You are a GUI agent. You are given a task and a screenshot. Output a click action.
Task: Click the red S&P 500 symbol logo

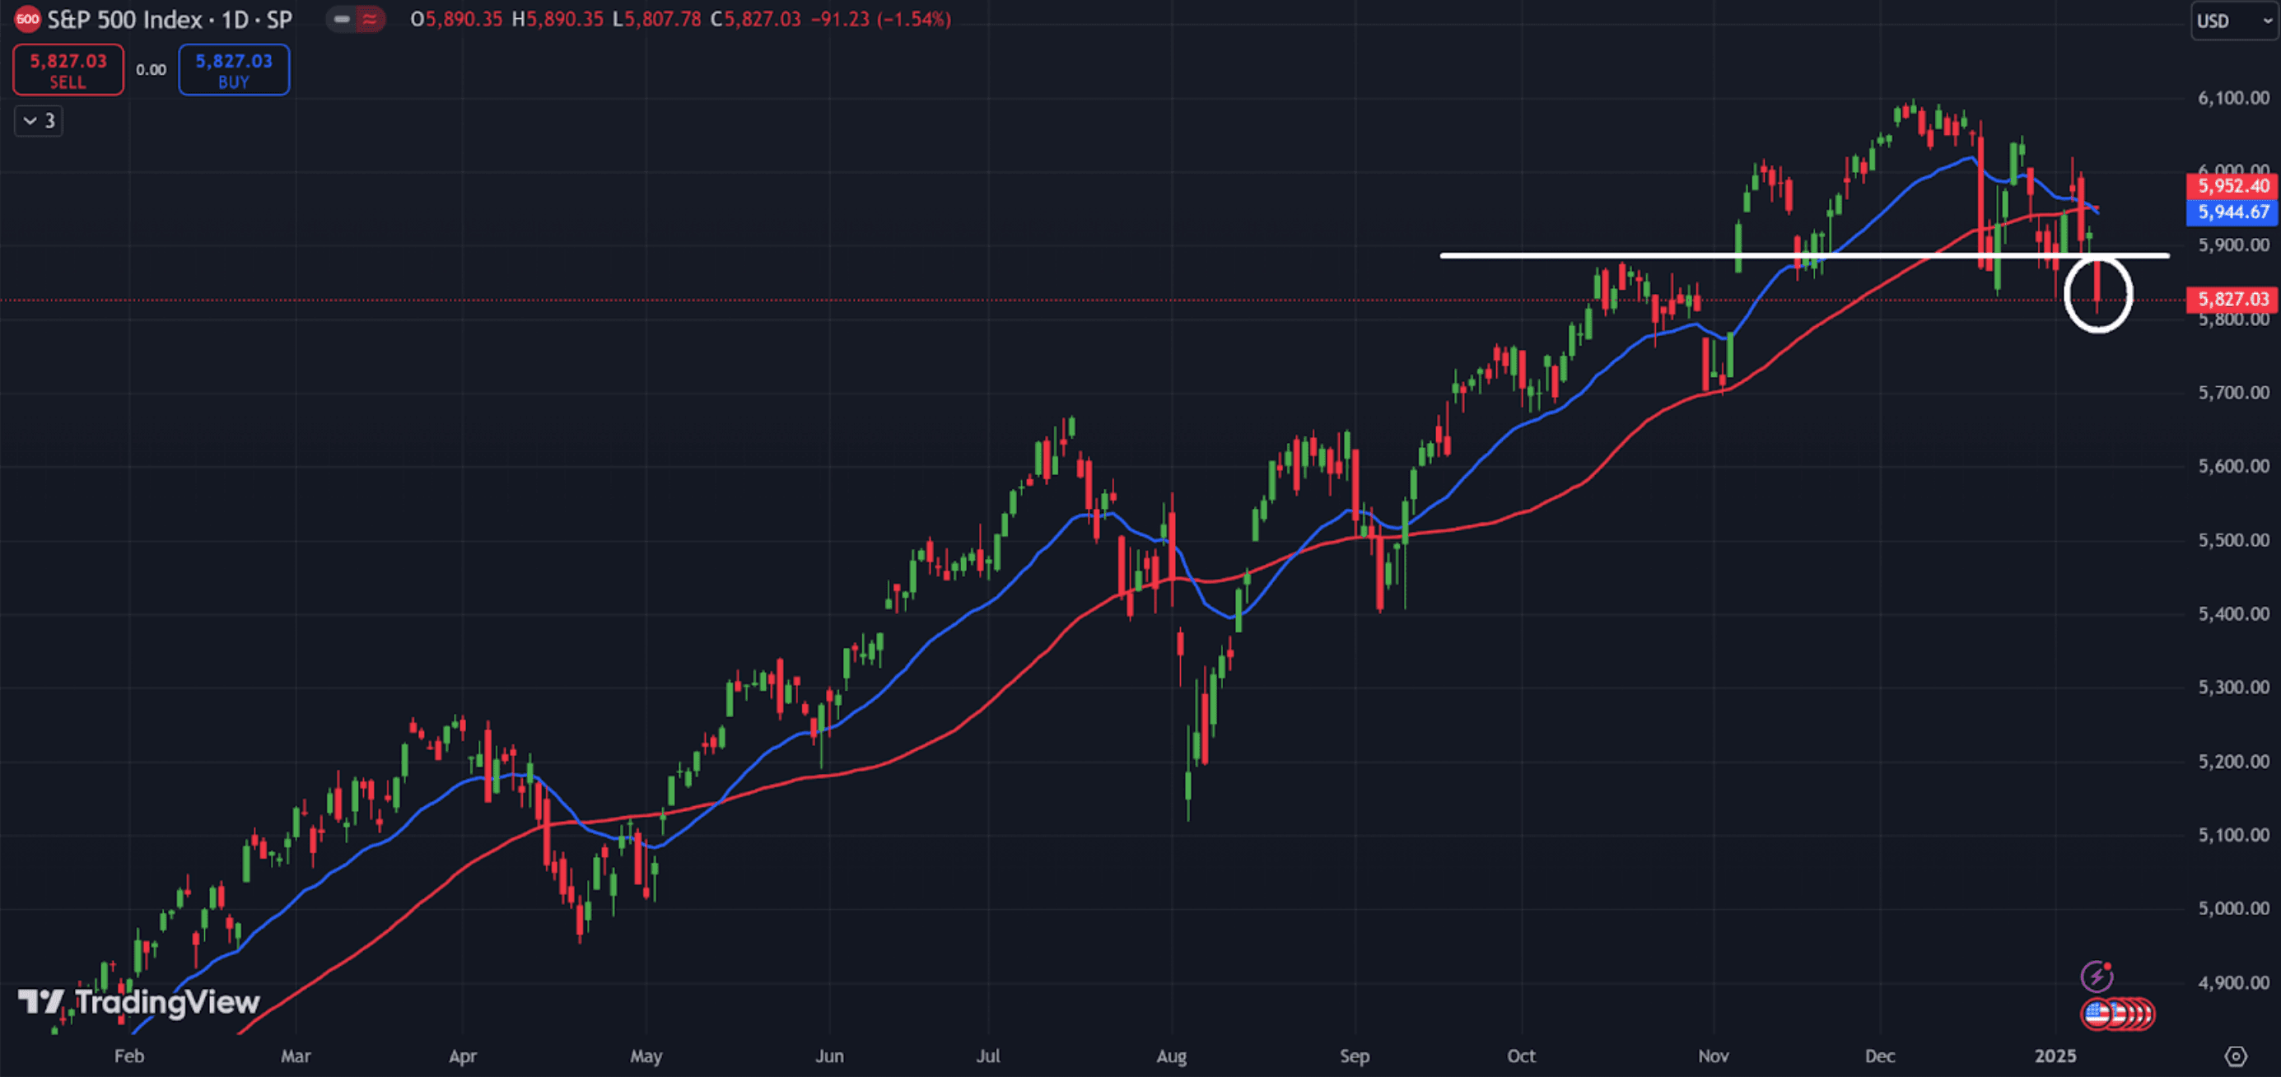click(x=27, y=19)
